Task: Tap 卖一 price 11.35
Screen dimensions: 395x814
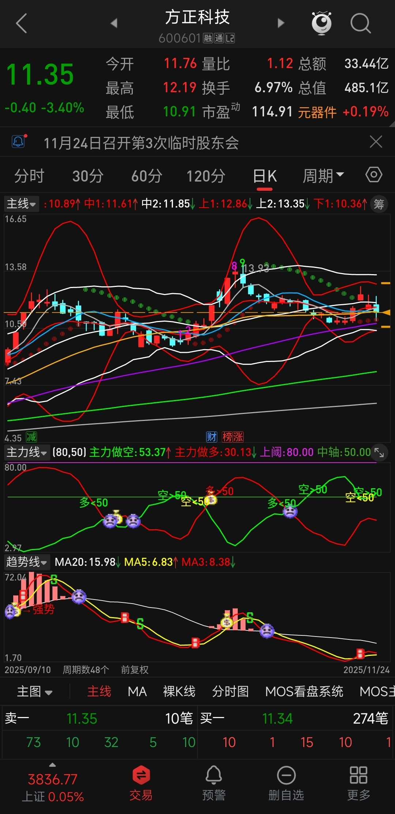Action: point(82,718)
